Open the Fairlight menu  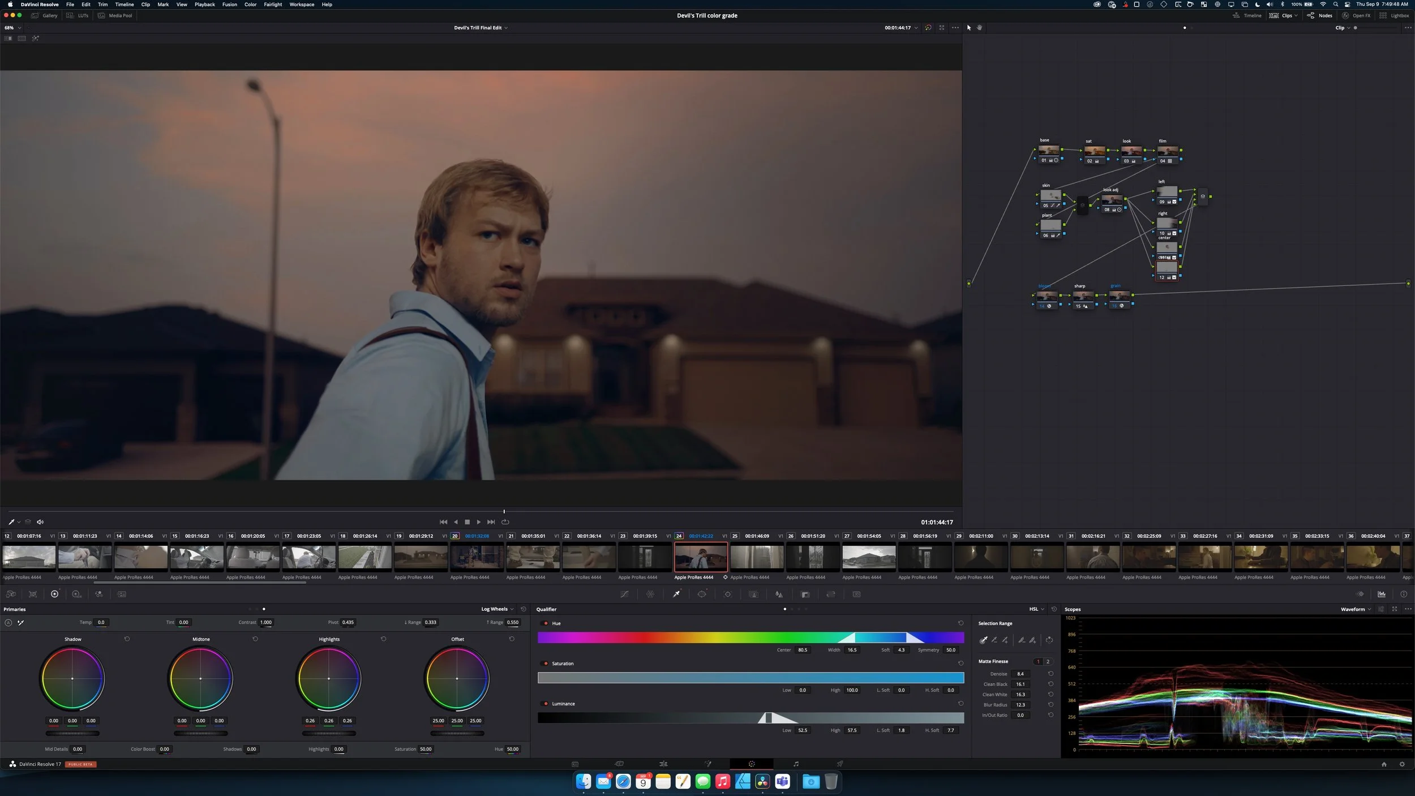point(273,5)
